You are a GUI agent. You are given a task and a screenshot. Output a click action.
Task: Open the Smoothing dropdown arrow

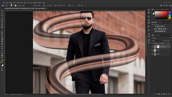click(67, 5)
